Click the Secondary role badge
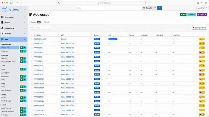209x117 pixels. 113,39
